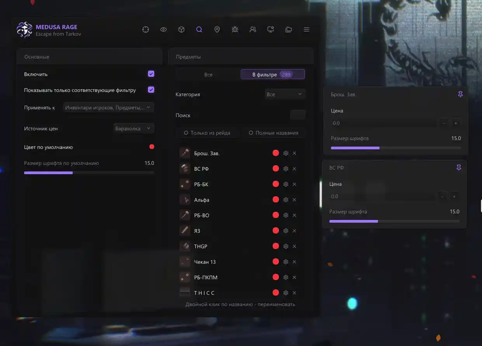
Task: Switch to the Все items tab
Action: click(208, 74)
